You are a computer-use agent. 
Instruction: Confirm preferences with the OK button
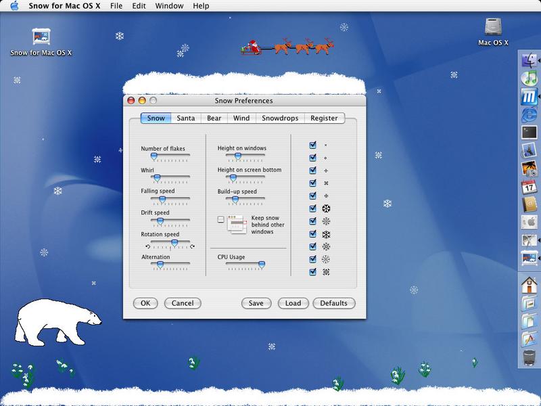(x=145, y=303)
